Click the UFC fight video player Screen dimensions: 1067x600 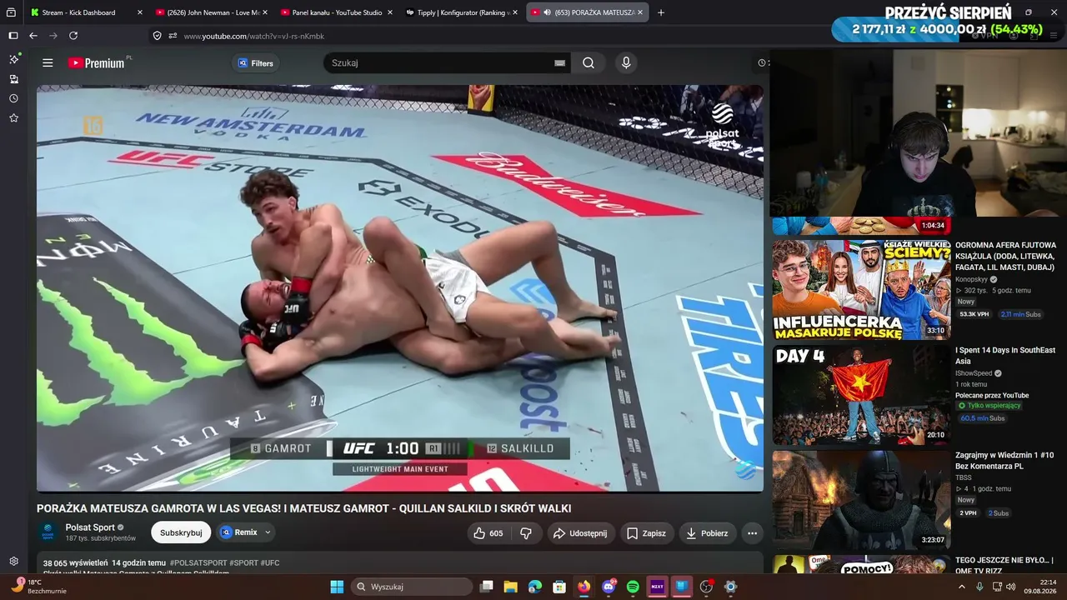tap(400, 288)
